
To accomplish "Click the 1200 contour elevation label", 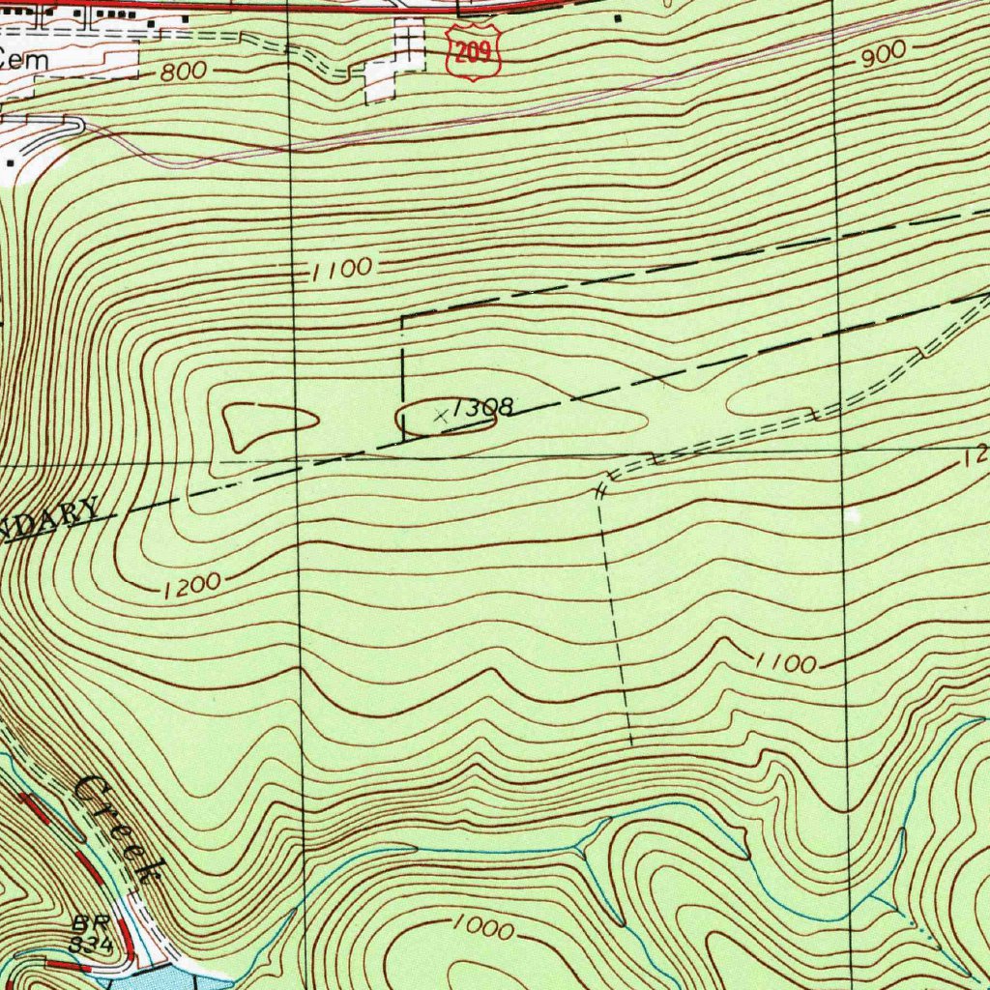I will coord(193,582).
